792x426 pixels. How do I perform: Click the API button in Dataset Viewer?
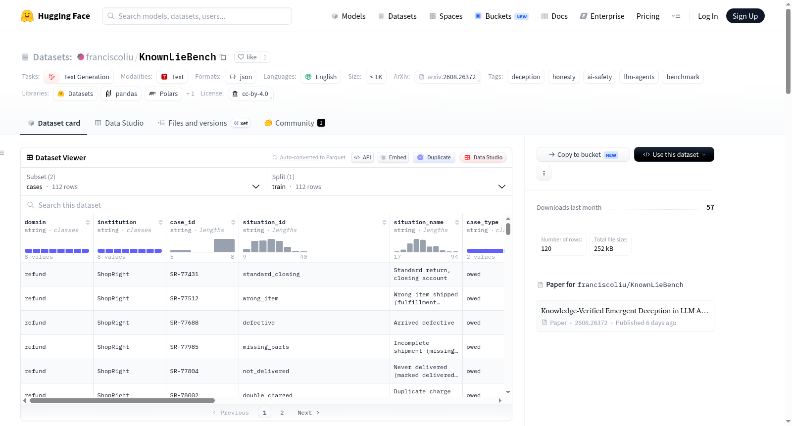point(362,157)
